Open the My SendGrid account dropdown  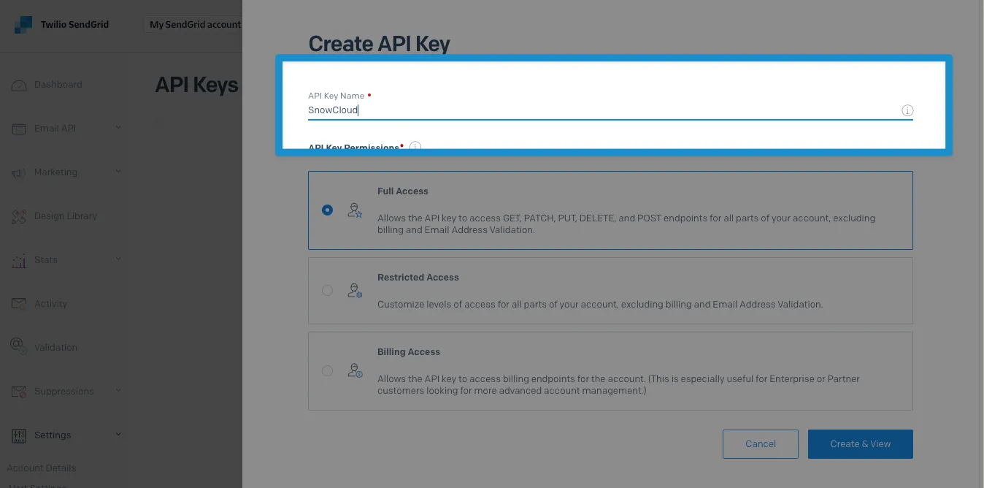tap(195, 24)
